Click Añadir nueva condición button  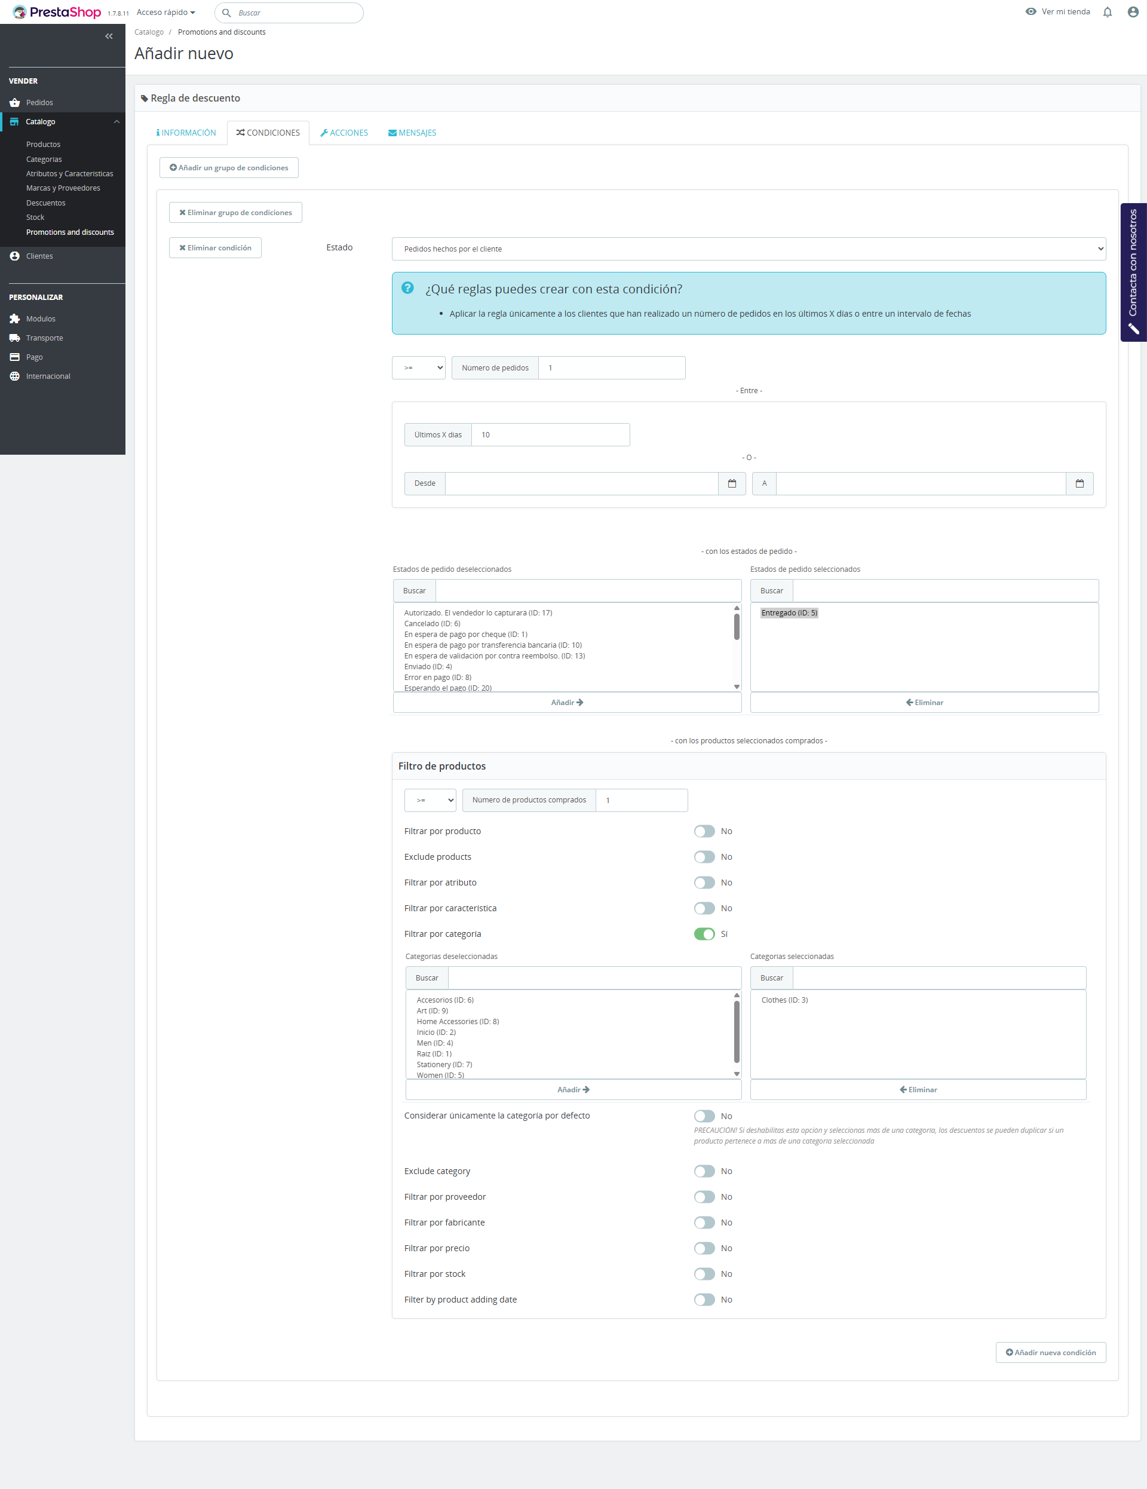click(1050, 1353)
